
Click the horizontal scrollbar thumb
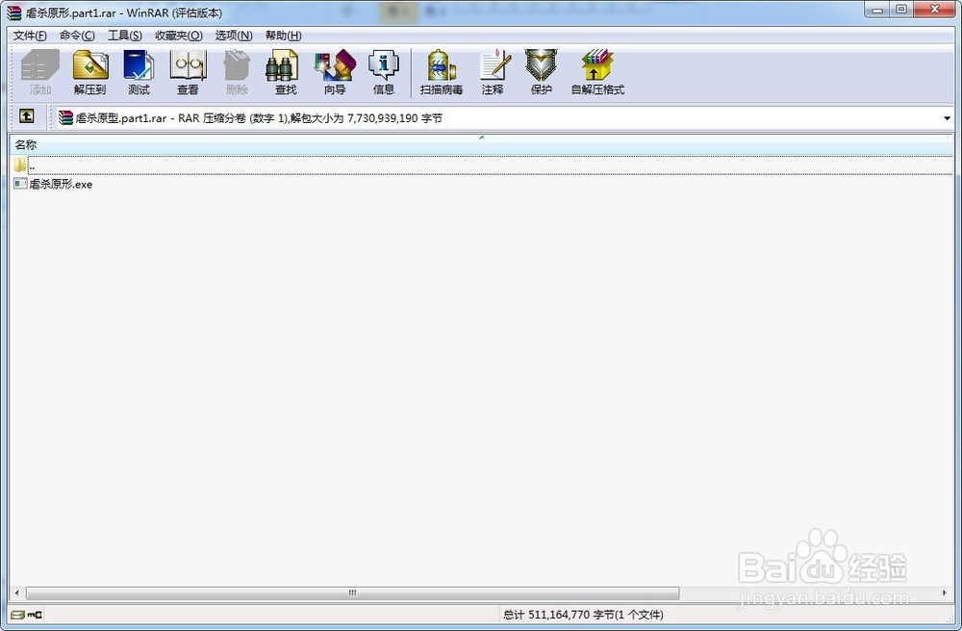(353, 593)
